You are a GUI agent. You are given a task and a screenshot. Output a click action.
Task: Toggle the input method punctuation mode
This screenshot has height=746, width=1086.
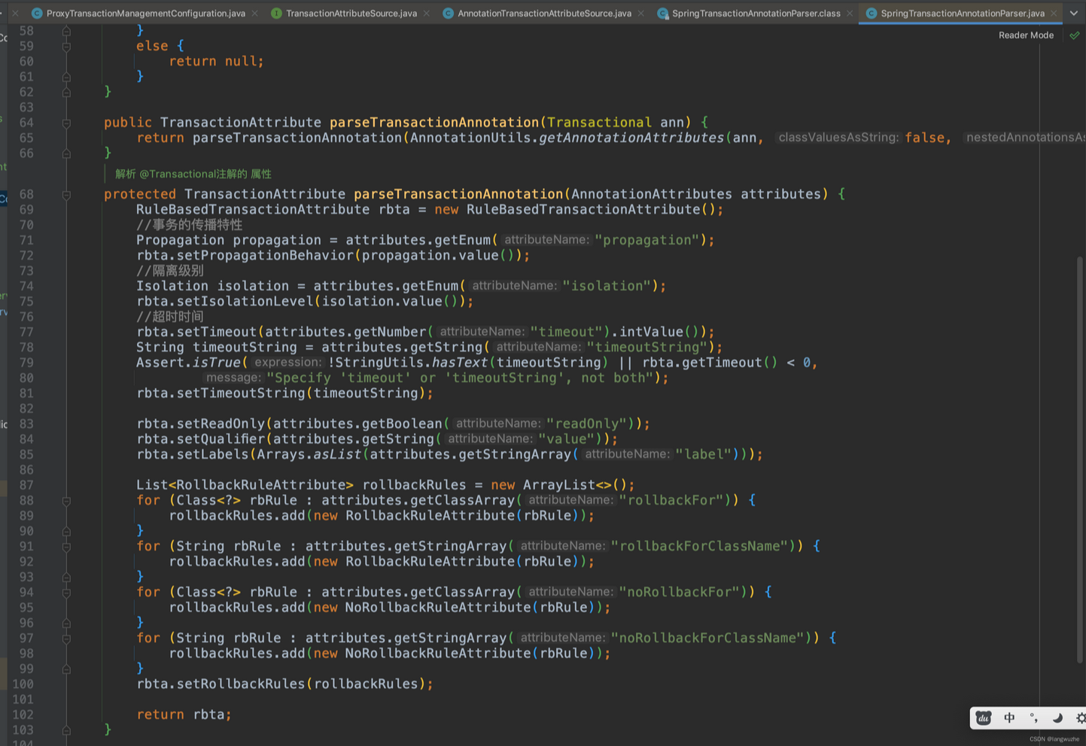coord(1033,718)
